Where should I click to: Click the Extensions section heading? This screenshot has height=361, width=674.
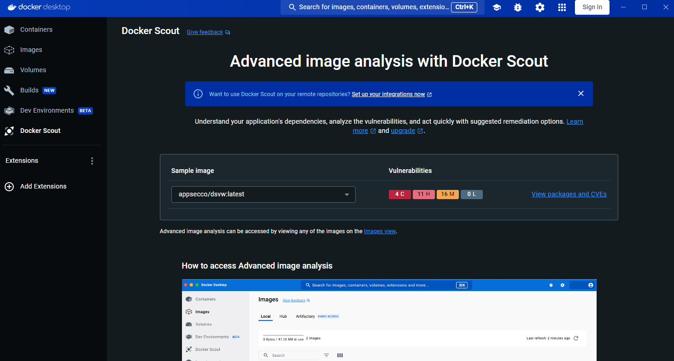[22, 160]
